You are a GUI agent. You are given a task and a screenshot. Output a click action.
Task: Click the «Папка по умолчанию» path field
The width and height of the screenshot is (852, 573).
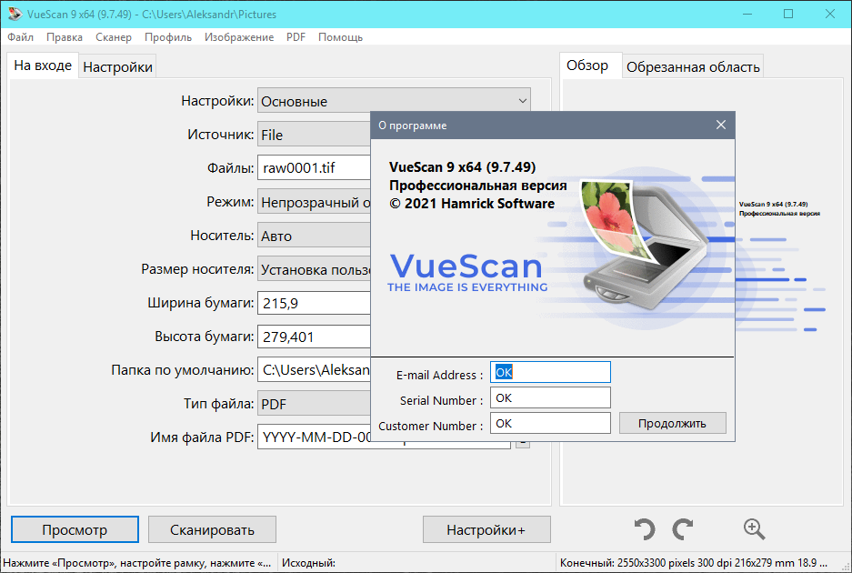[314, 370]
